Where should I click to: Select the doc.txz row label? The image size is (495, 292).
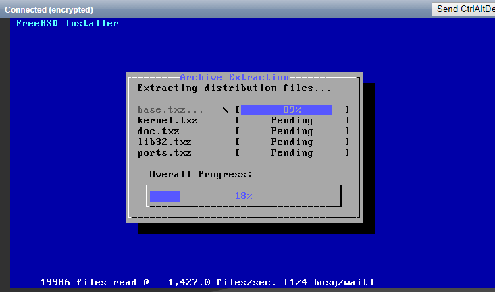(x=158, y=131)
